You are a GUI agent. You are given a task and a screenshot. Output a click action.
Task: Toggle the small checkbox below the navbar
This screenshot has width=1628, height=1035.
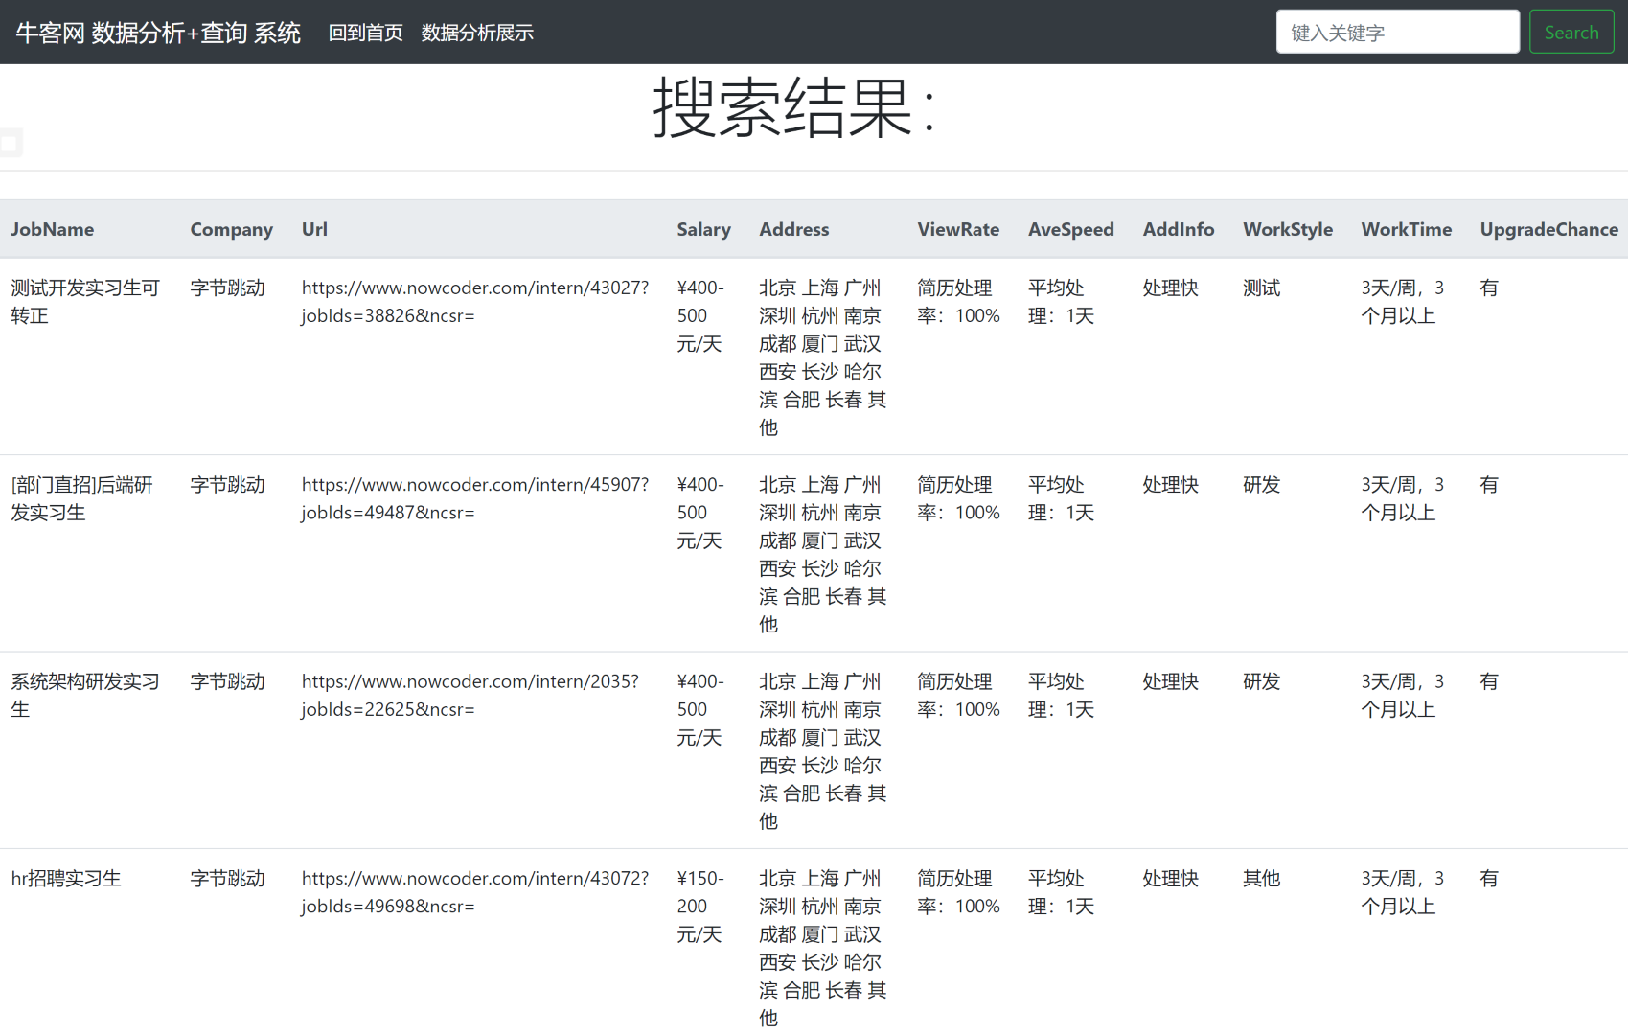coord(11,142)
